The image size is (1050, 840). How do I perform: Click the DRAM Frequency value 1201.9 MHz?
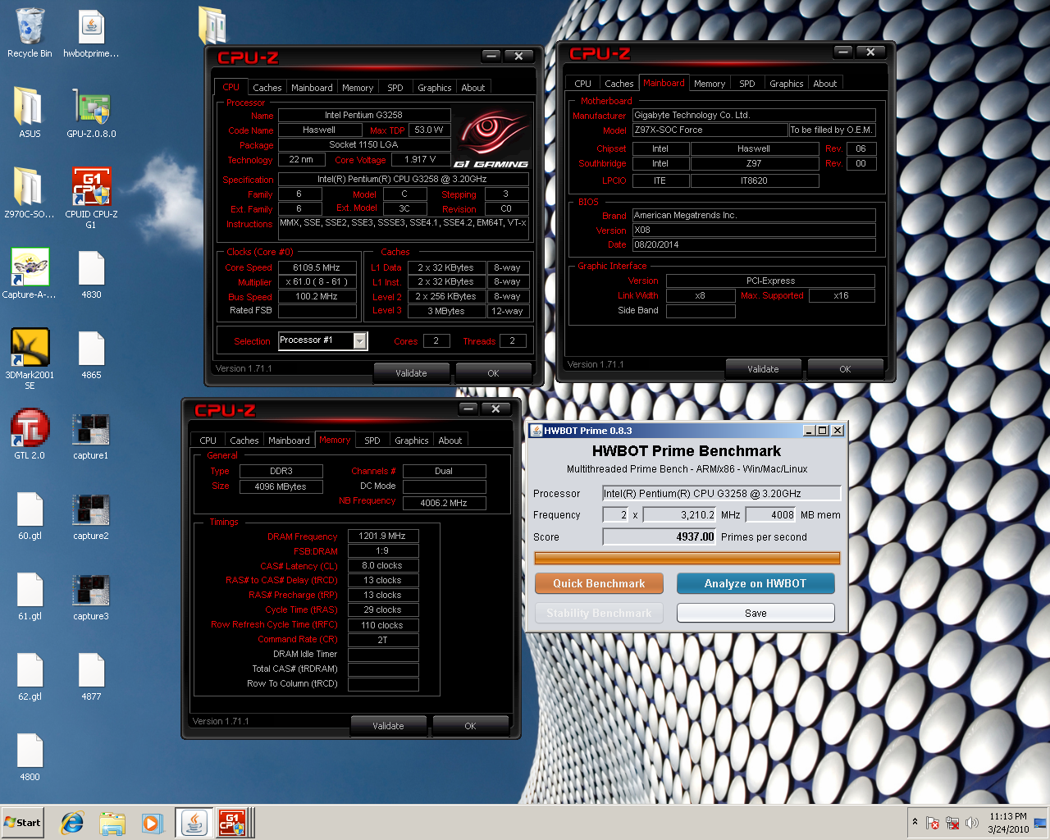(x=383, y=536)
